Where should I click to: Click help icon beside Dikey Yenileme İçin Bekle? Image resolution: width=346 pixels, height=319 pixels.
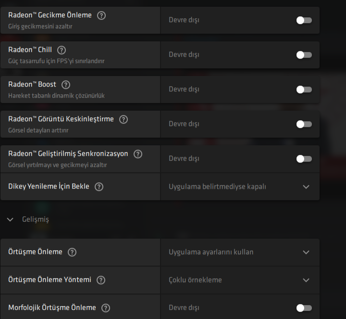[x=99, y=187]
